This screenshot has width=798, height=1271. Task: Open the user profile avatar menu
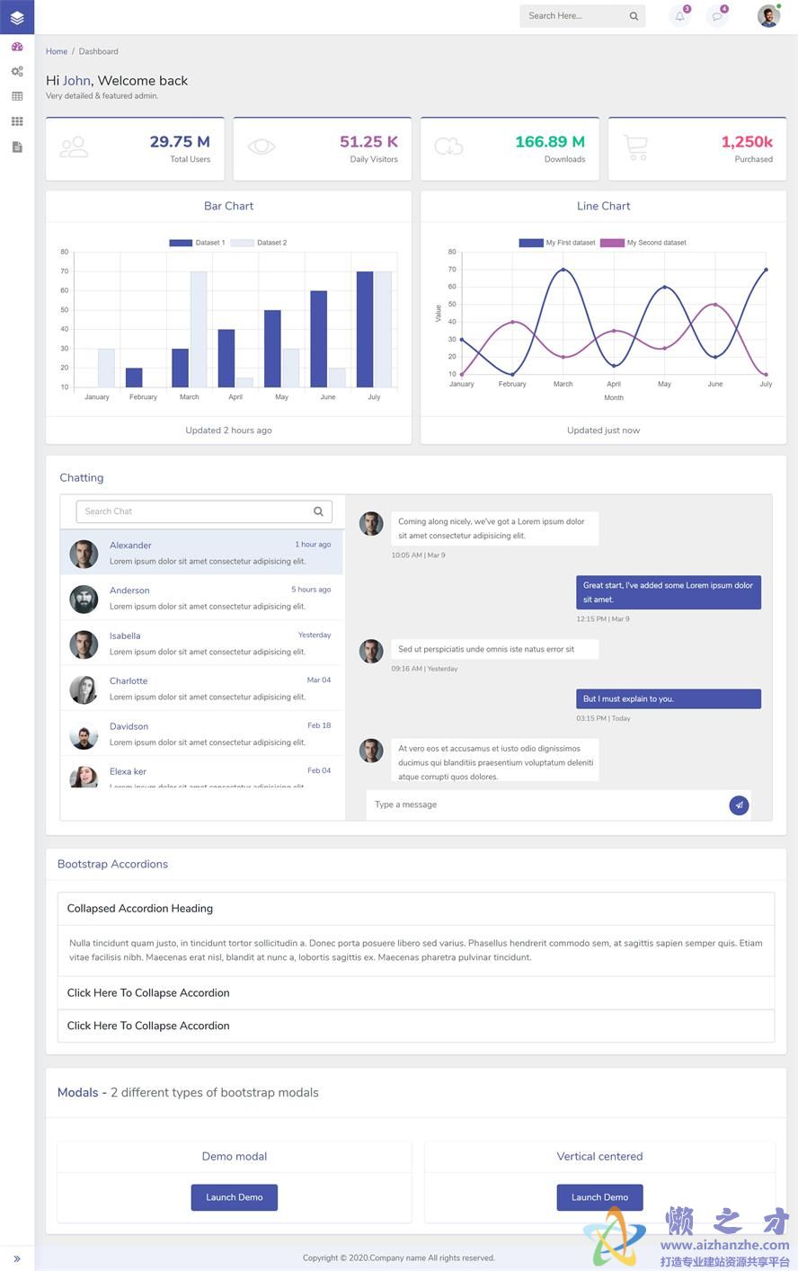pos(768,16)
